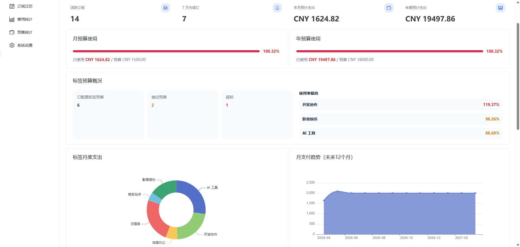Click the 119.37% usage value
The image size is (520, 247).
tap(491, 105)
